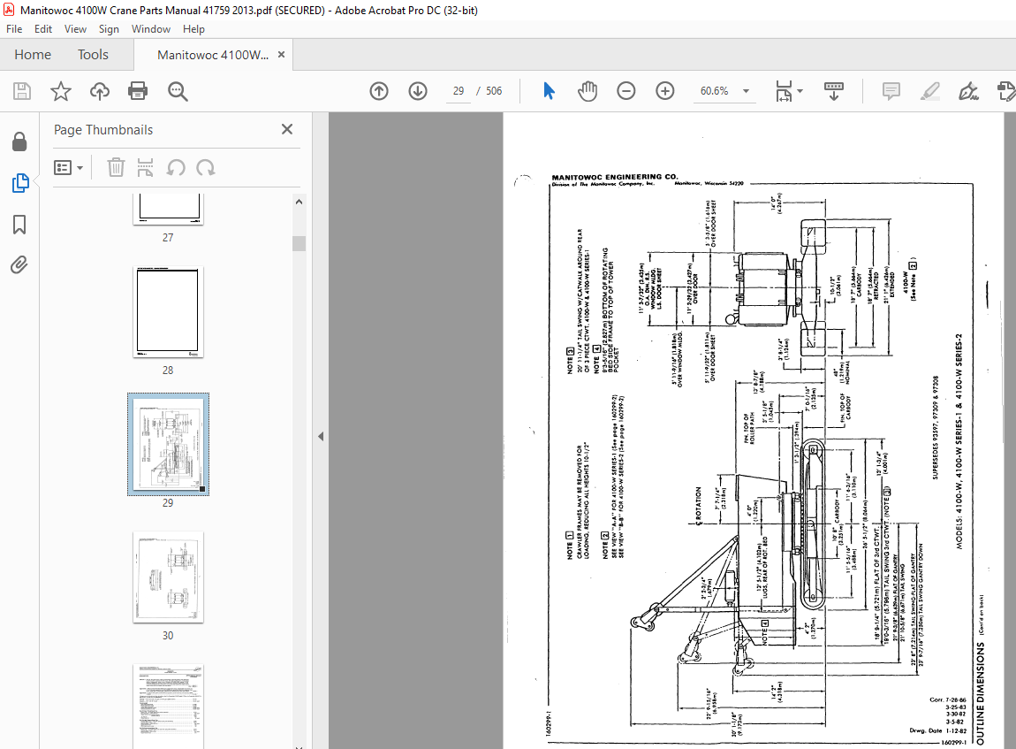This screenshot has width=1016, height=749.
Task: Click the lock security settings icon
Action: [x=19, y=141]
